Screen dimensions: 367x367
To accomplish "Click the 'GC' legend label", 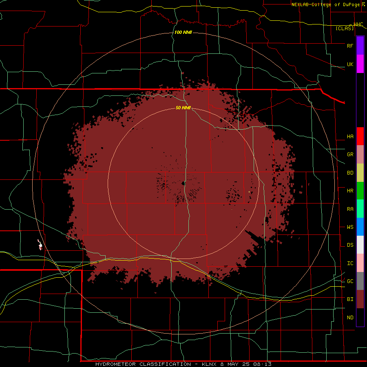I will coord(350,281).
